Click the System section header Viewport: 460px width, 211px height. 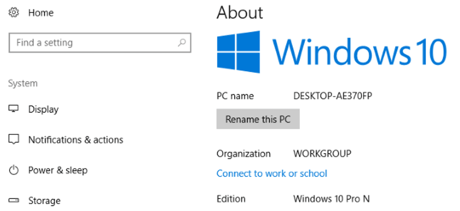coord(23,83)
